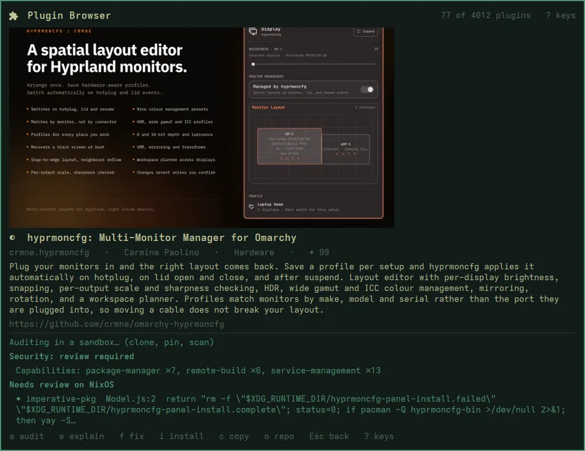Click the Display monitor icon in preview
The height and width of the screenshot is (451, 585).
(253, 32)
